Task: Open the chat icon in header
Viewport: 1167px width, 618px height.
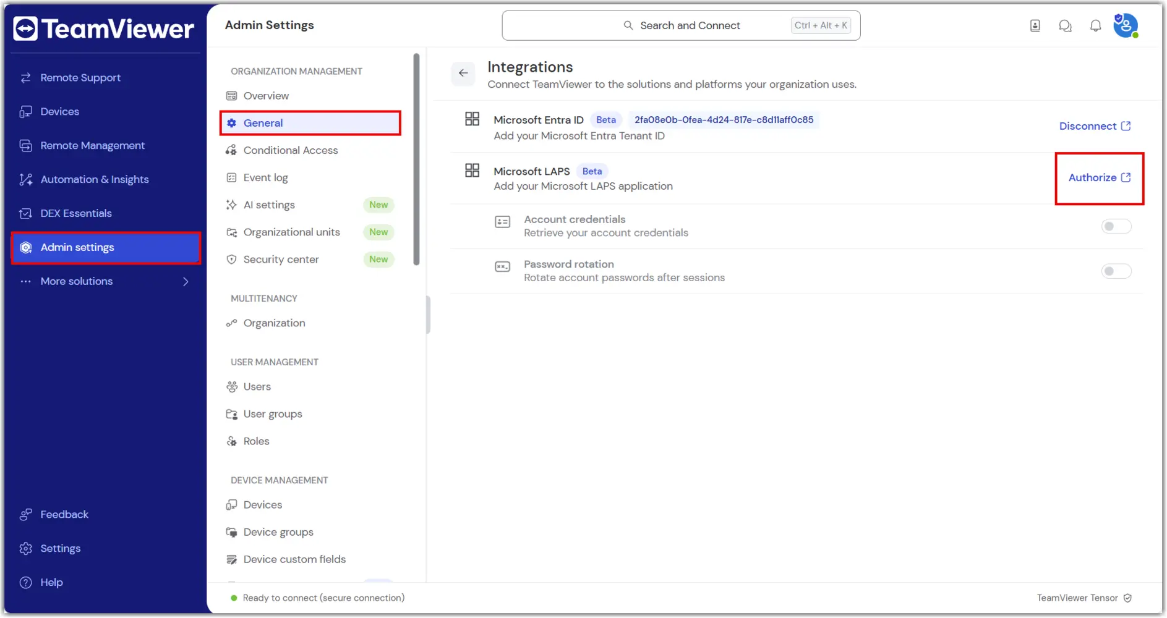Action: [1065, 25]
